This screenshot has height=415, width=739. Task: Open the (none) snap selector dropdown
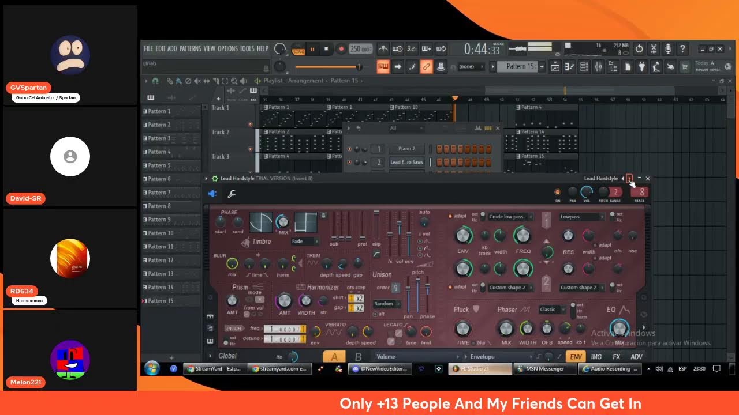pyautogui.click(x=470, y=66)
